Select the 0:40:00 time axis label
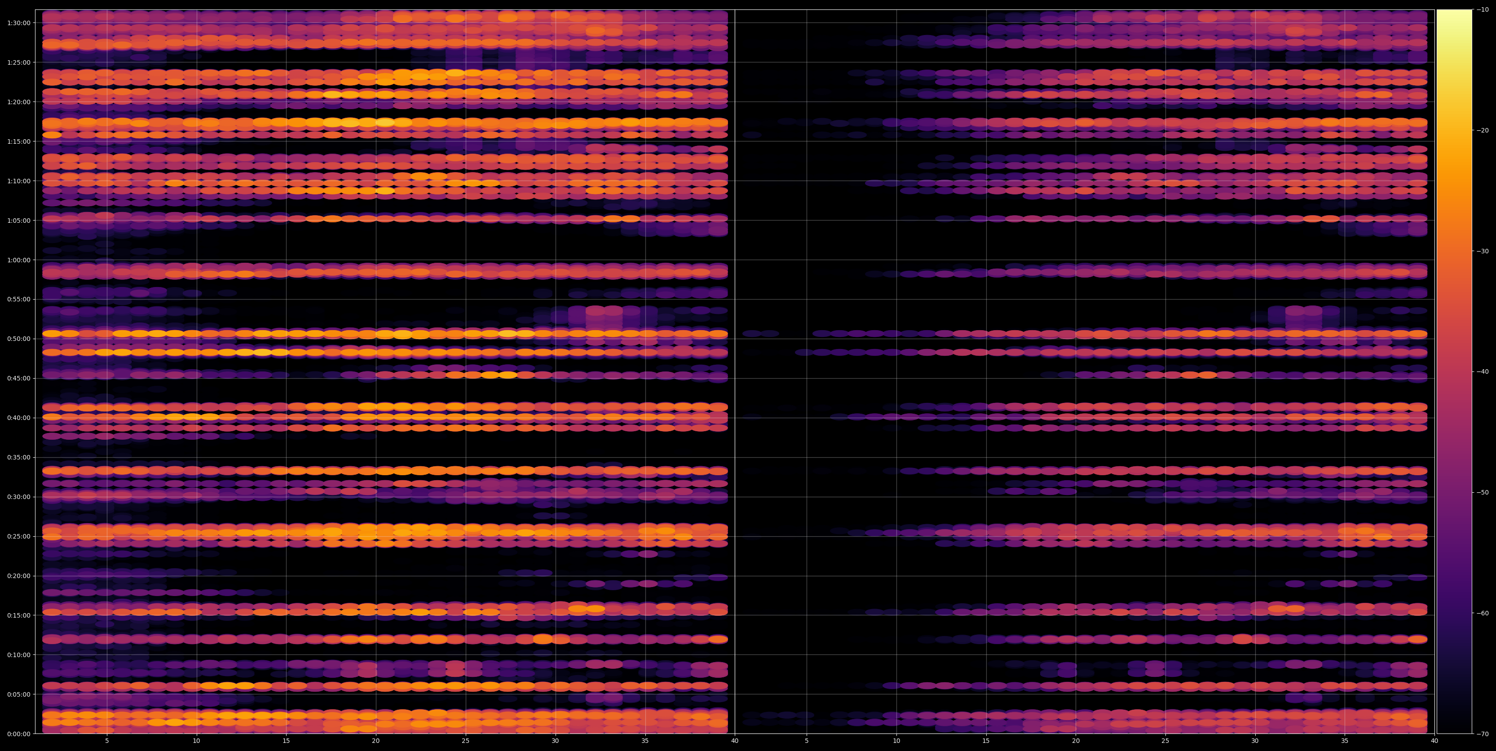 (x=18, y=418)
